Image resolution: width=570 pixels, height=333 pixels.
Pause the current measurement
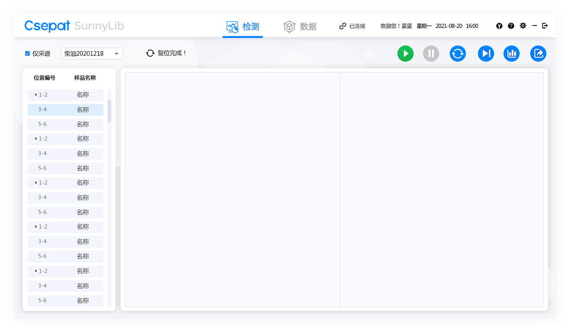[431, 53]
